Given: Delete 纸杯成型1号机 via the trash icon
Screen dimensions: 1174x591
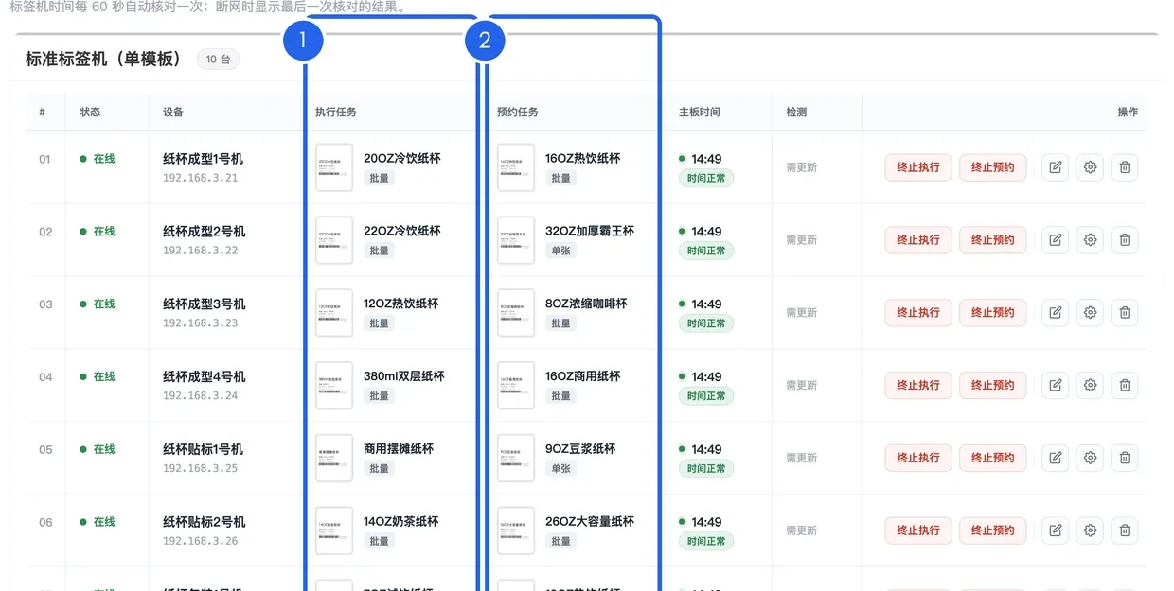Looking at the screenshot, I should click(x=1125, y=167).
